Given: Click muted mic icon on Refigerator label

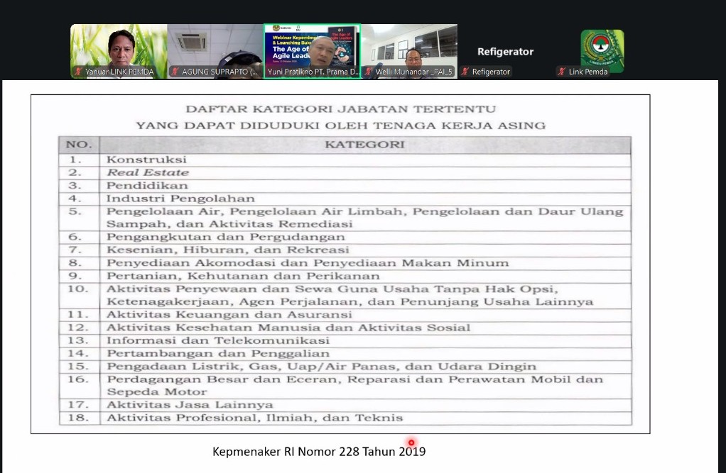Looking at the screenshot, I should pos(465,72).
